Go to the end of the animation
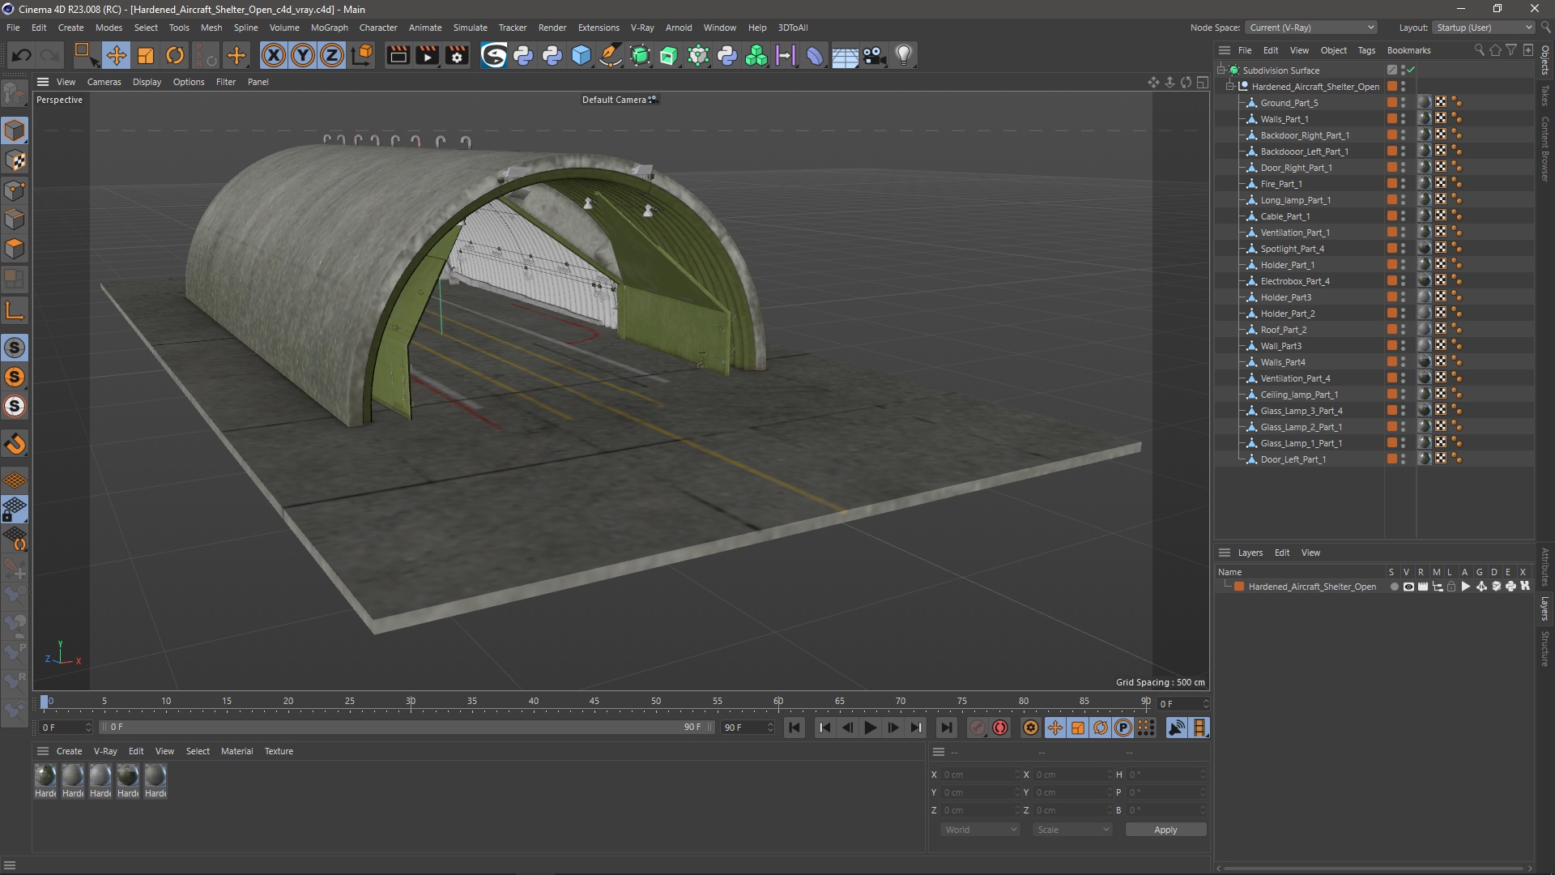 946,728
